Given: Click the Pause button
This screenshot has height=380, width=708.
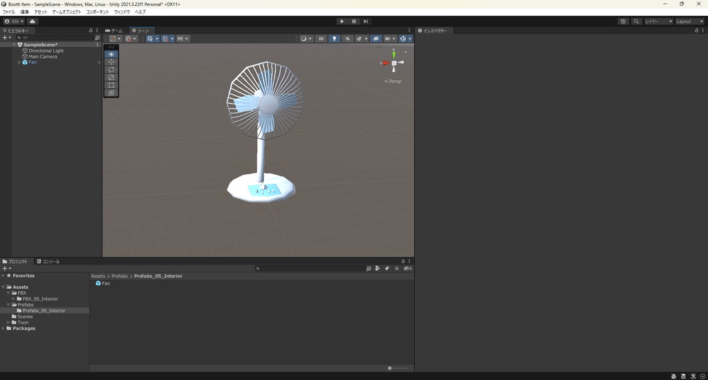Looking at the screenshot, I should click(x=354, y=21).
